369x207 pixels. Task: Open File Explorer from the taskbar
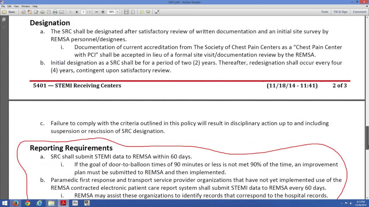pos(51,203)
